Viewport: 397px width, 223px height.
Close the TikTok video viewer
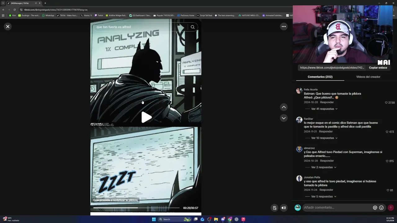point(8,27)
